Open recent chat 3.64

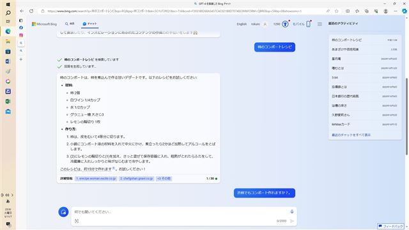pyautogui.click(x=365, y=77)
